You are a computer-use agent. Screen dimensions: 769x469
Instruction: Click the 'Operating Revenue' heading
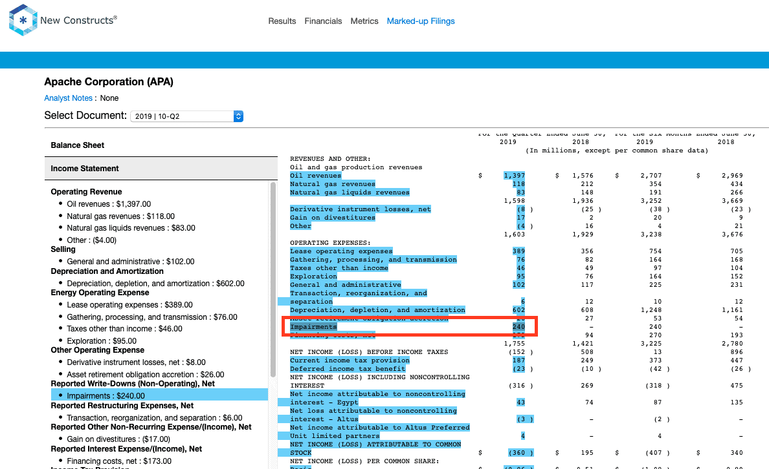tap(86, 192)
